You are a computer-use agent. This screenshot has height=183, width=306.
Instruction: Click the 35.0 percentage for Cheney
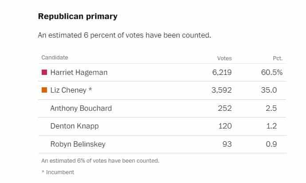coord(269,90)
